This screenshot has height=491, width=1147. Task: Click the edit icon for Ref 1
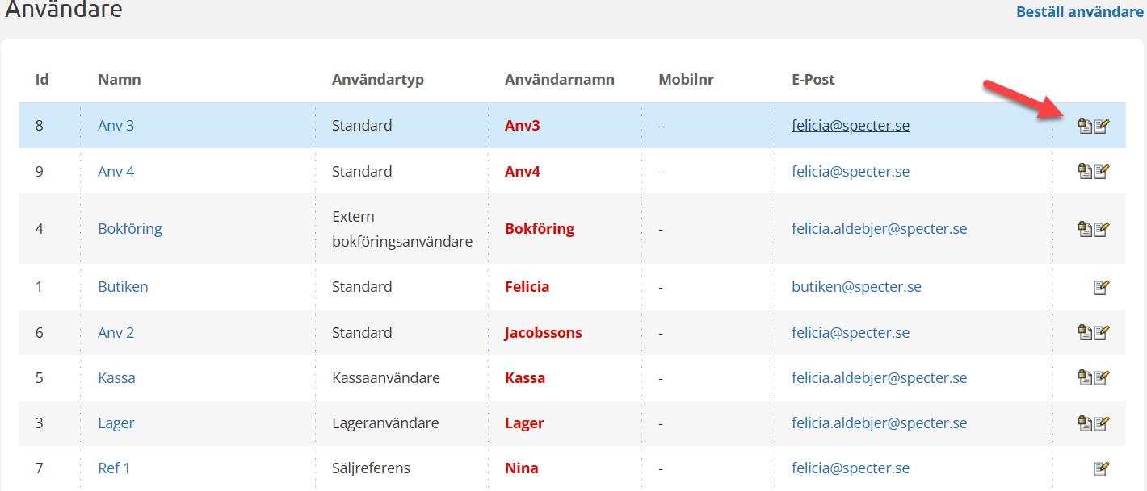click(1102, 468)
